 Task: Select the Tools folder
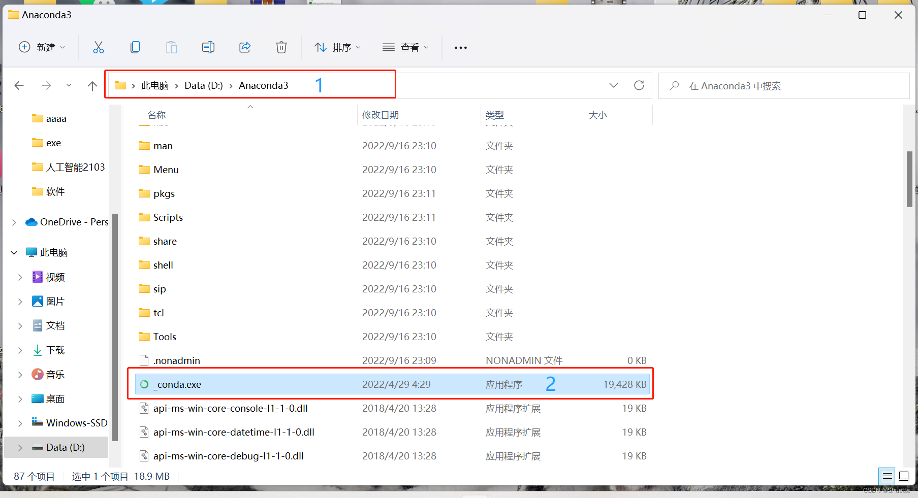(x=165, y=337)
